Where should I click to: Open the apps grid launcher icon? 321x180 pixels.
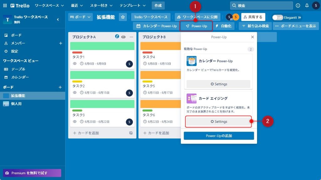(5, 6)
